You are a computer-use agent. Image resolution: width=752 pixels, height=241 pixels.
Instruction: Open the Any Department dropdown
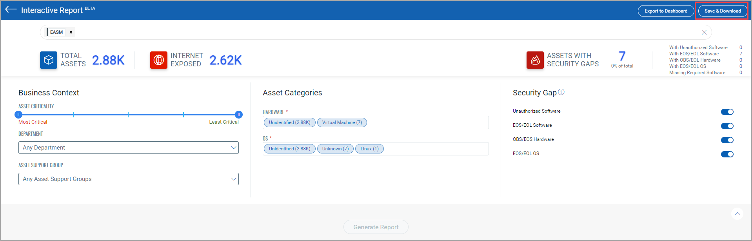[x=128, y=148]
